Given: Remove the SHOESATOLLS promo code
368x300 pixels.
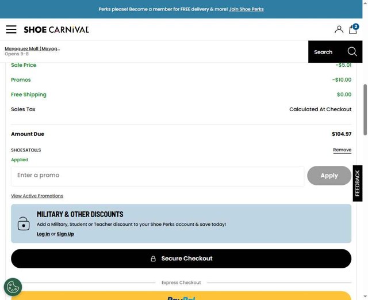Looking at the screenshot, I should coord(342,150).
